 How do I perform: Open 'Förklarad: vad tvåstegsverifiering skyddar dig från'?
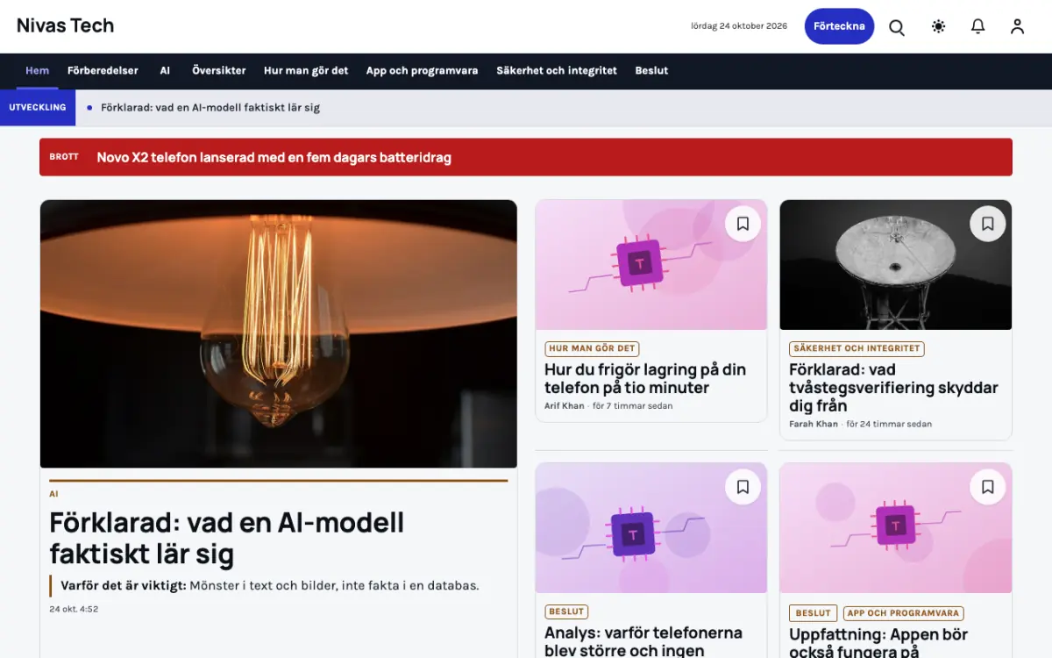pyautogui.click(x=893, y=388)
